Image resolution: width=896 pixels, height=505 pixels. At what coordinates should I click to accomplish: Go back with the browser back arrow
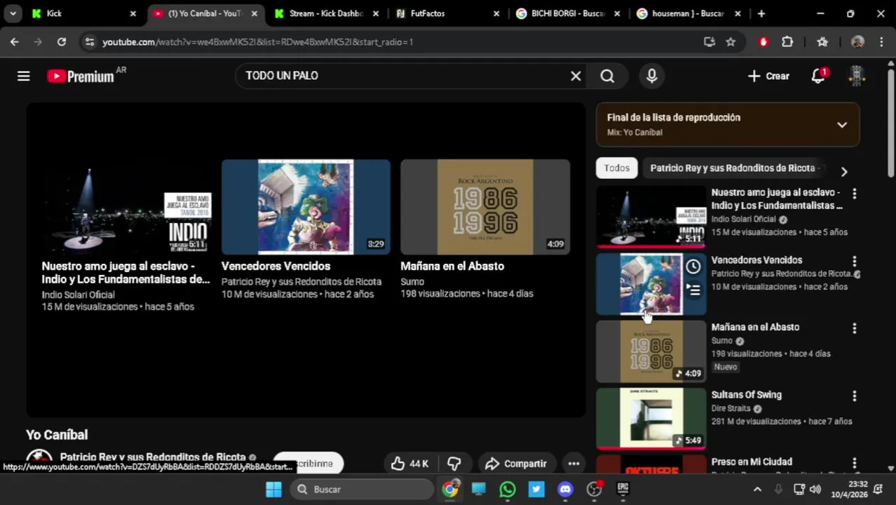pyautogui.click(x=15, y=42)
